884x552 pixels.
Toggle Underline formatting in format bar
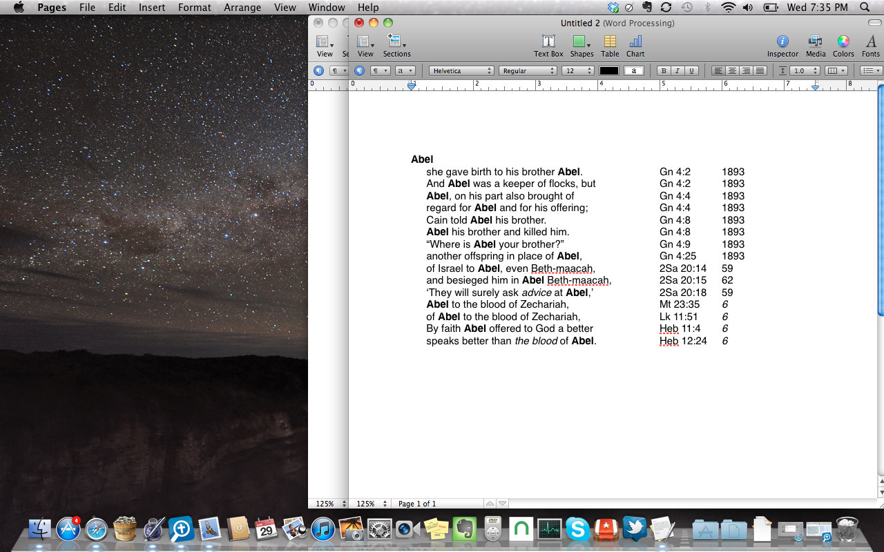pos(691,70)
